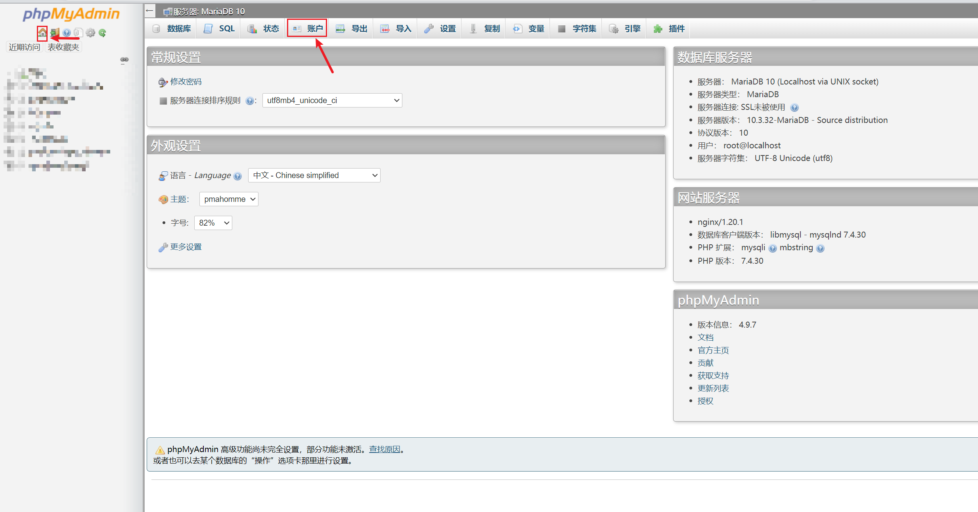This screenshot has height=512, width=978.
Task: Click the 修改密码 link
Action: click(186, 82)
